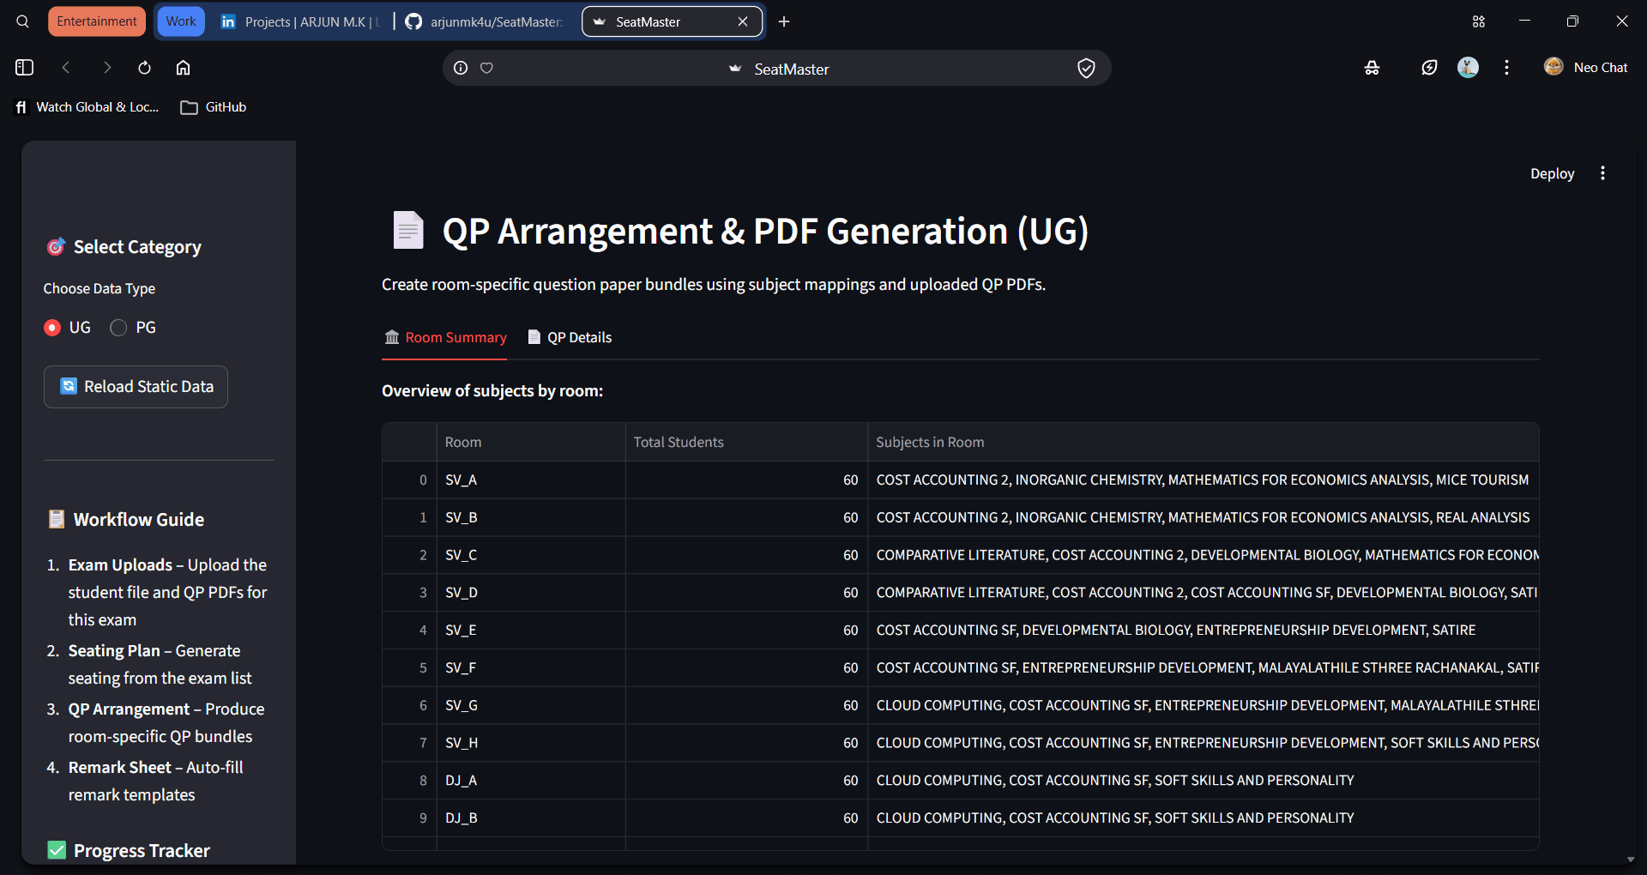
Task: Select the SV_D room cell
Action: tap(531, 593)
